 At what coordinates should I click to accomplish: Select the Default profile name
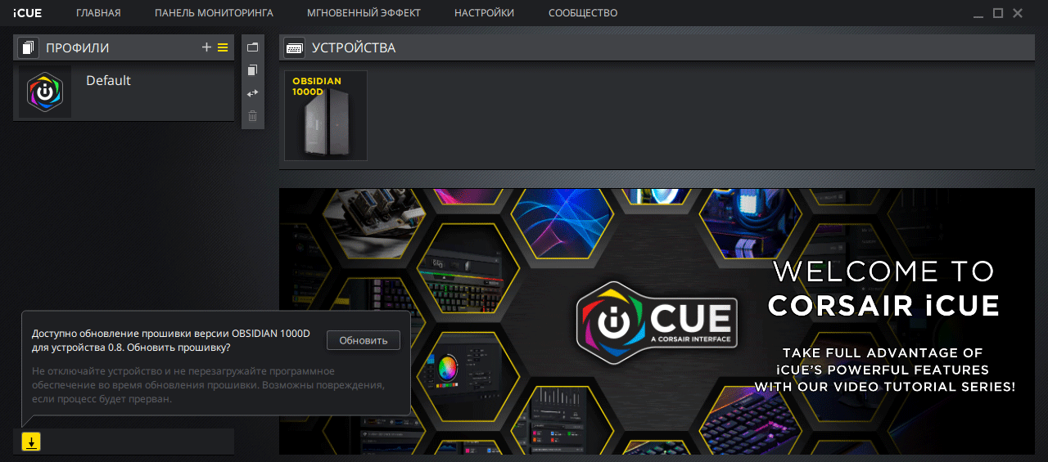[x=108, y=80]
